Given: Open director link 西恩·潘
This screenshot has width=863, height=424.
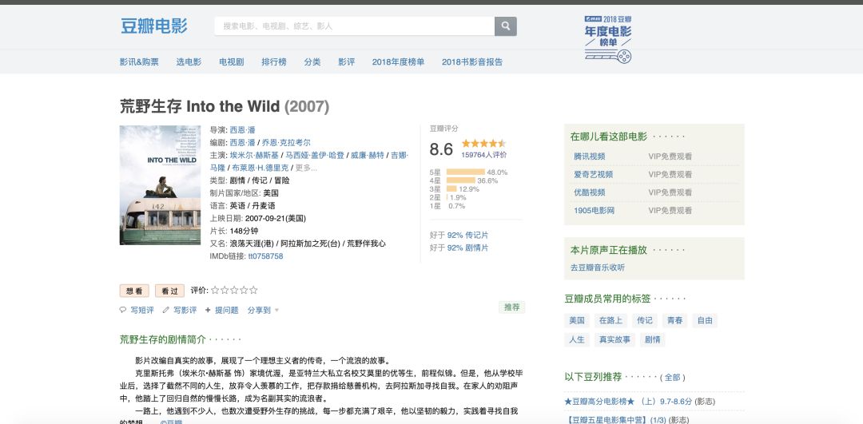Looking at the screenshot, I should [x=243, y=130].
